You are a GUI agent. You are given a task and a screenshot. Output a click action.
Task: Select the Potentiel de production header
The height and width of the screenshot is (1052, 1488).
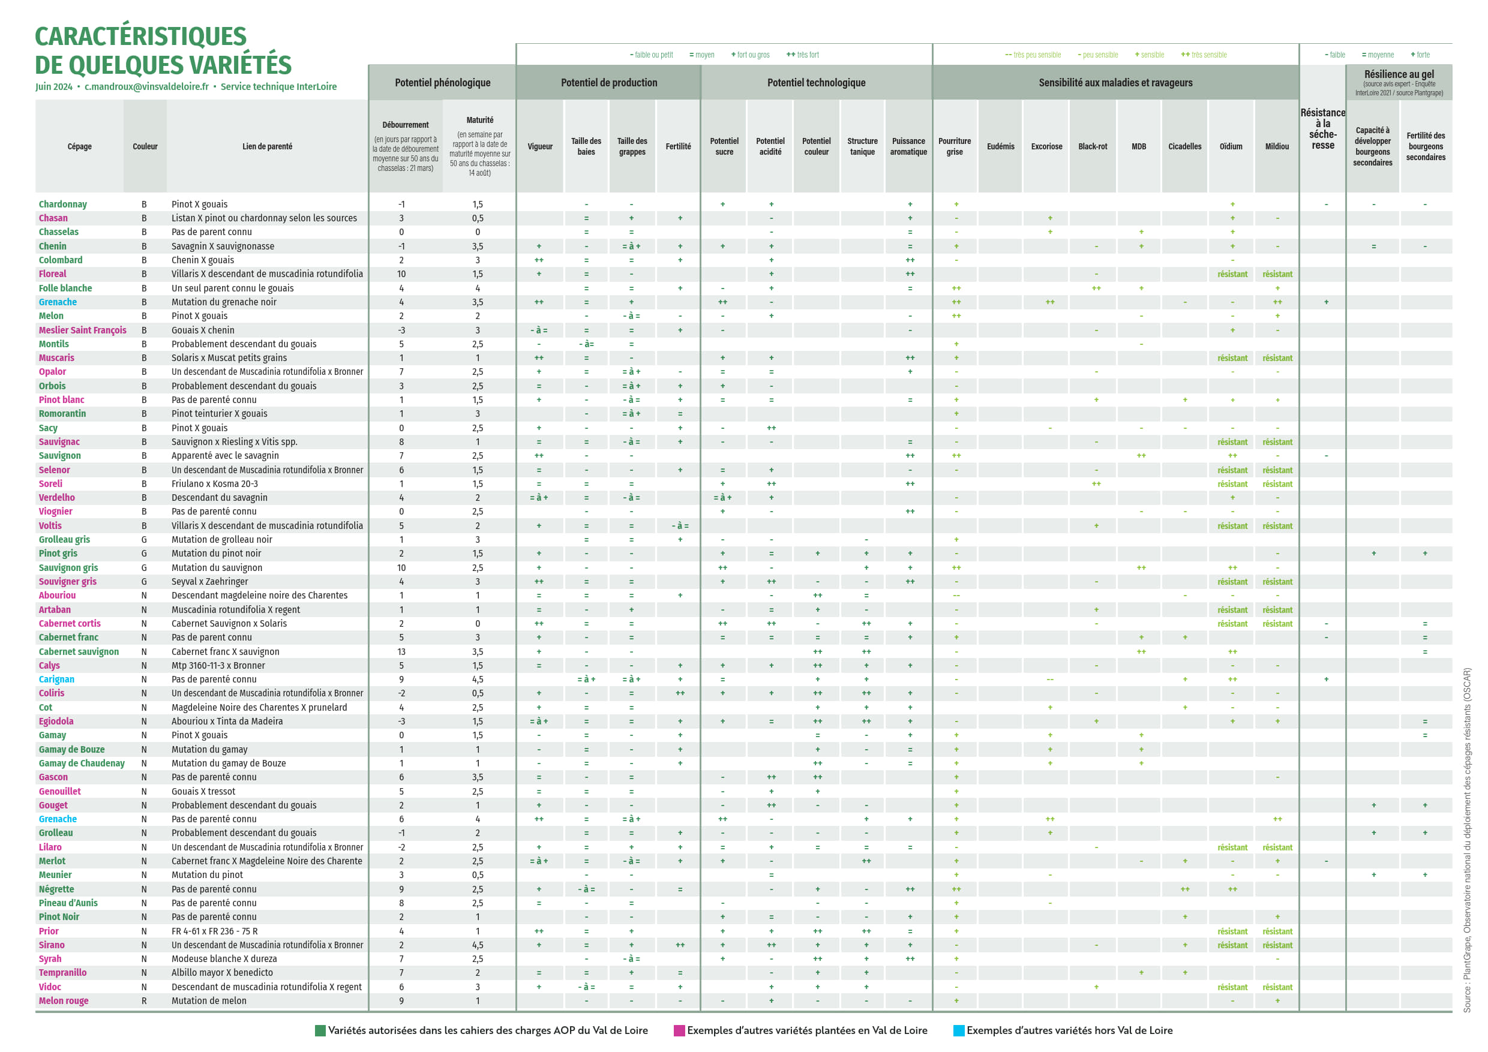pos(608,83)
